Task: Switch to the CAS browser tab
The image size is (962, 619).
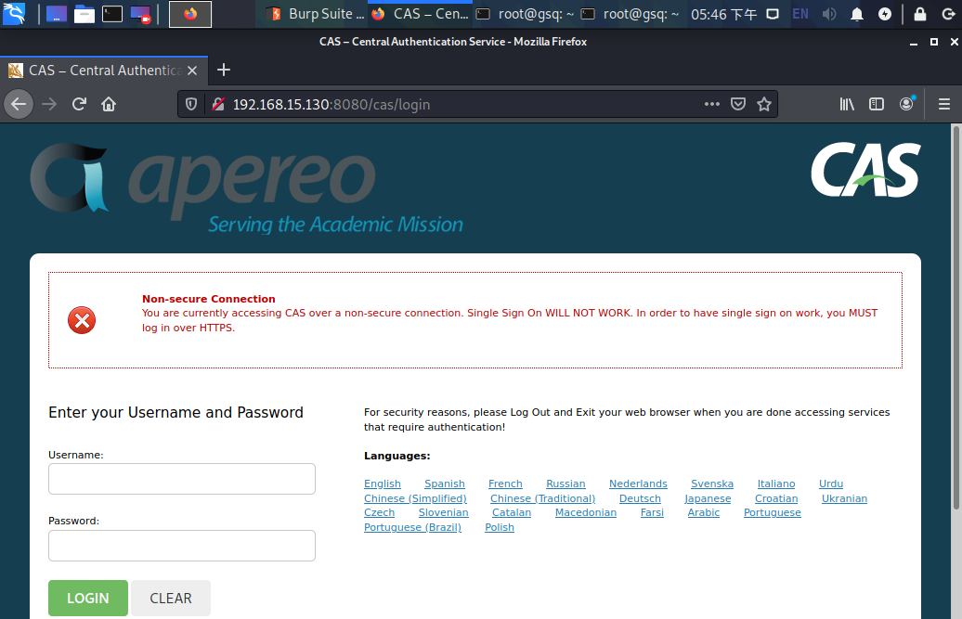Action: (x=102, y=70)
